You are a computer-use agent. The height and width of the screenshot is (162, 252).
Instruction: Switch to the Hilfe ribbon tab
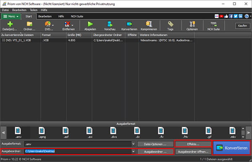(61, 16)
